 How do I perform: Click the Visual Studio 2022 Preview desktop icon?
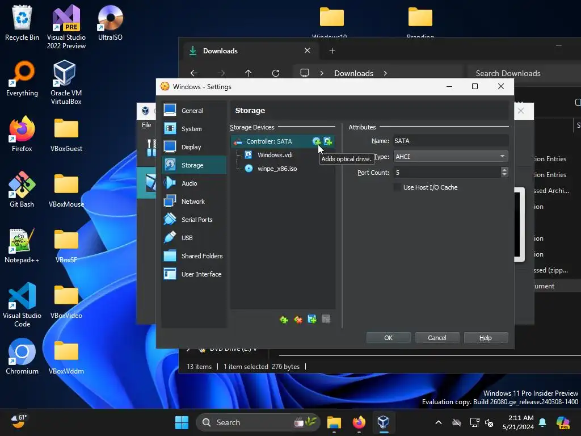tap(66, 27)
